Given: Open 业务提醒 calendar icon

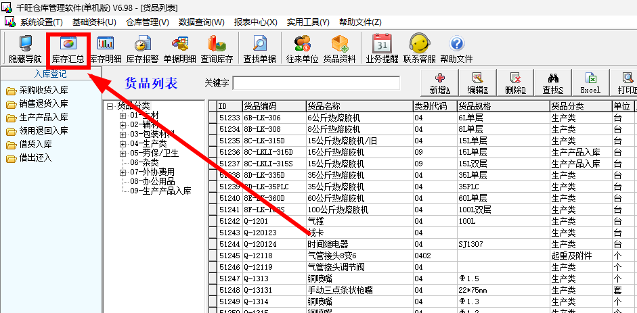Looking at the screenshot, I should [x=382, y=49].
